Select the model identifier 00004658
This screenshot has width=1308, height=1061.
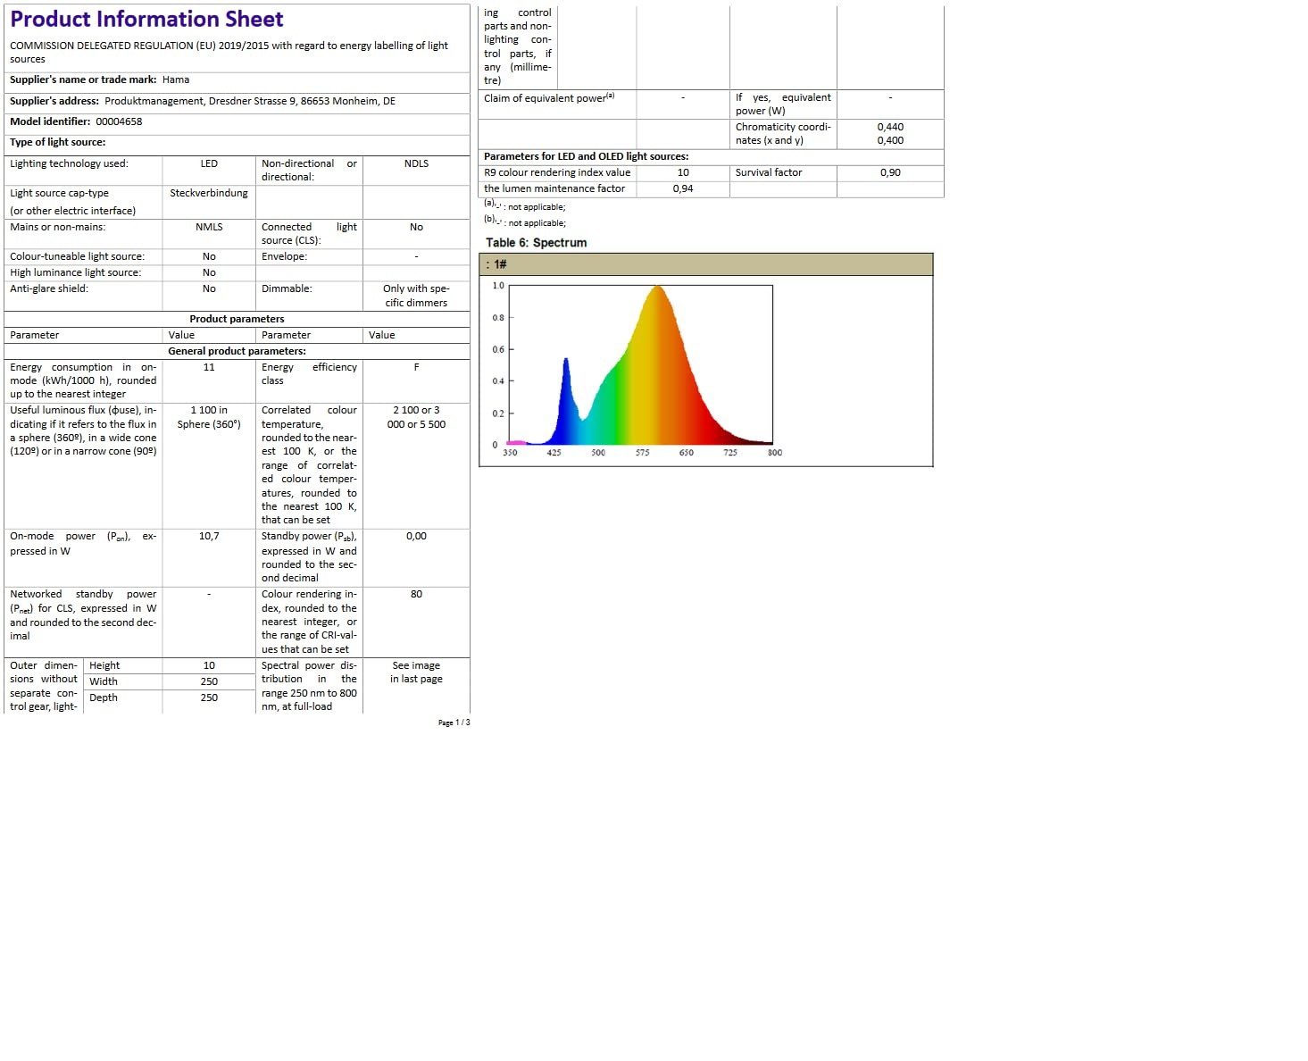click(119, 121)
